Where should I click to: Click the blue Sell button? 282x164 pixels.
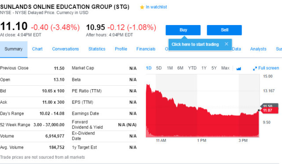(224, 30)
